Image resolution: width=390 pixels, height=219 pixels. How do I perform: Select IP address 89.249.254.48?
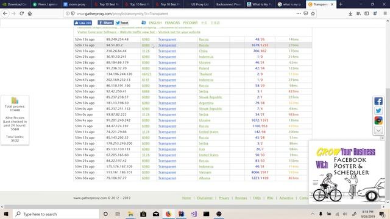click(118, 39)
